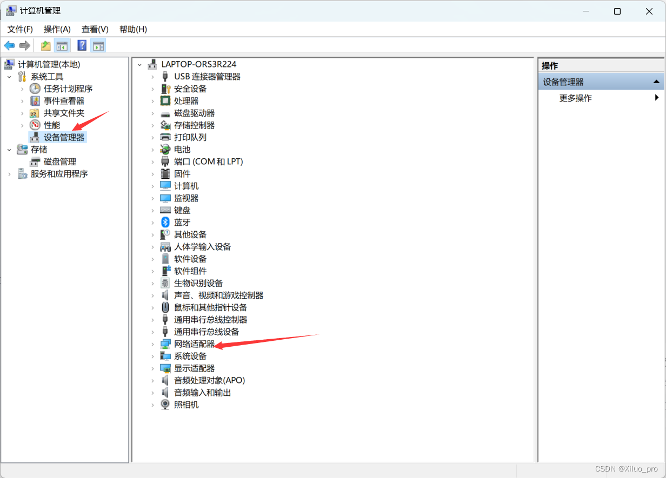The height and width of the screenshot is (478, 666).
Task: Open the 查看(V) menu
Action: pos(95,29)
